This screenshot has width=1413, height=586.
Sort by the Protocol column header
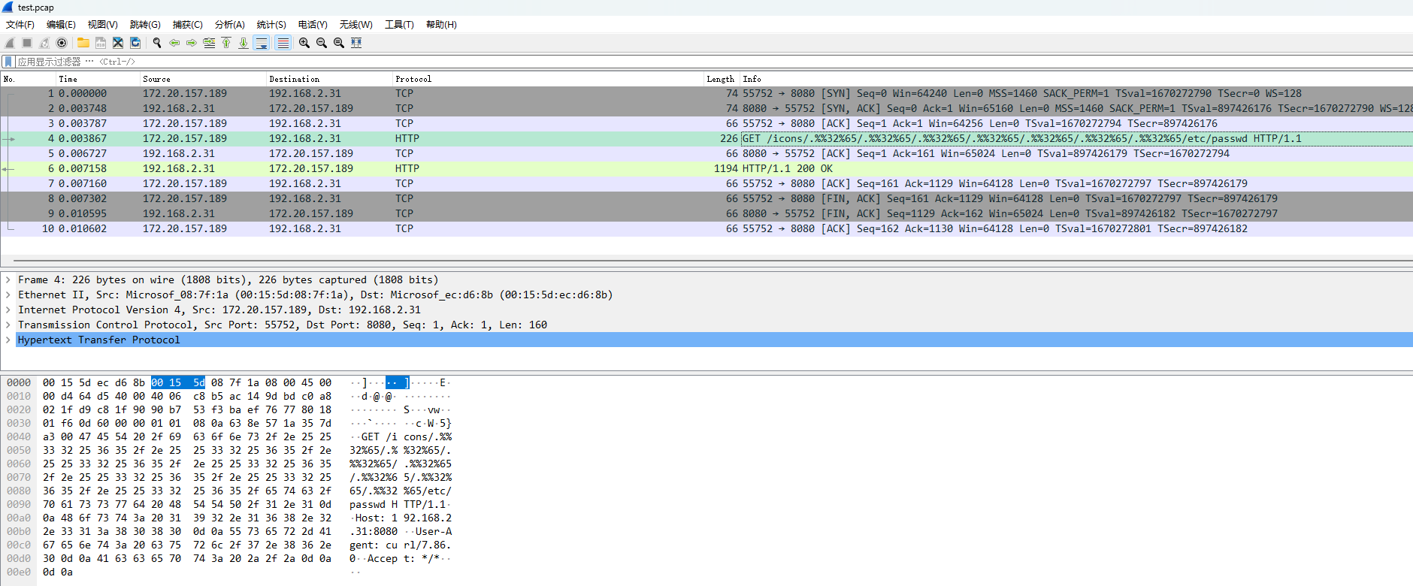pyautogui.click(x=547, y=79)
